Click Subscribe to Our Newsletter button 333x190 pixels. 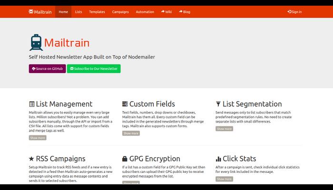pyautogui.click(x=94, y=68)
